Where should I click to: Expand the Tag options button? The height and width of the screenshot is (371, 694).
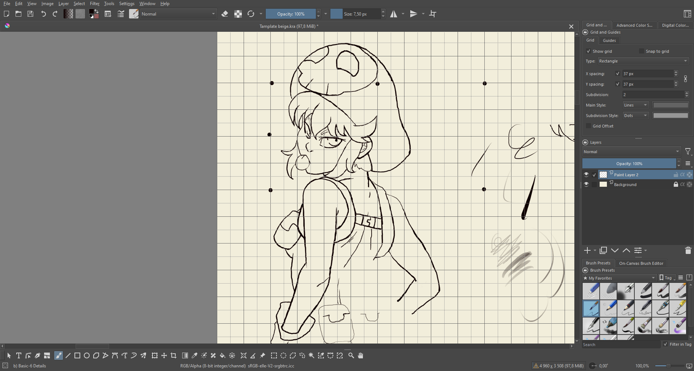coord(667,278)
